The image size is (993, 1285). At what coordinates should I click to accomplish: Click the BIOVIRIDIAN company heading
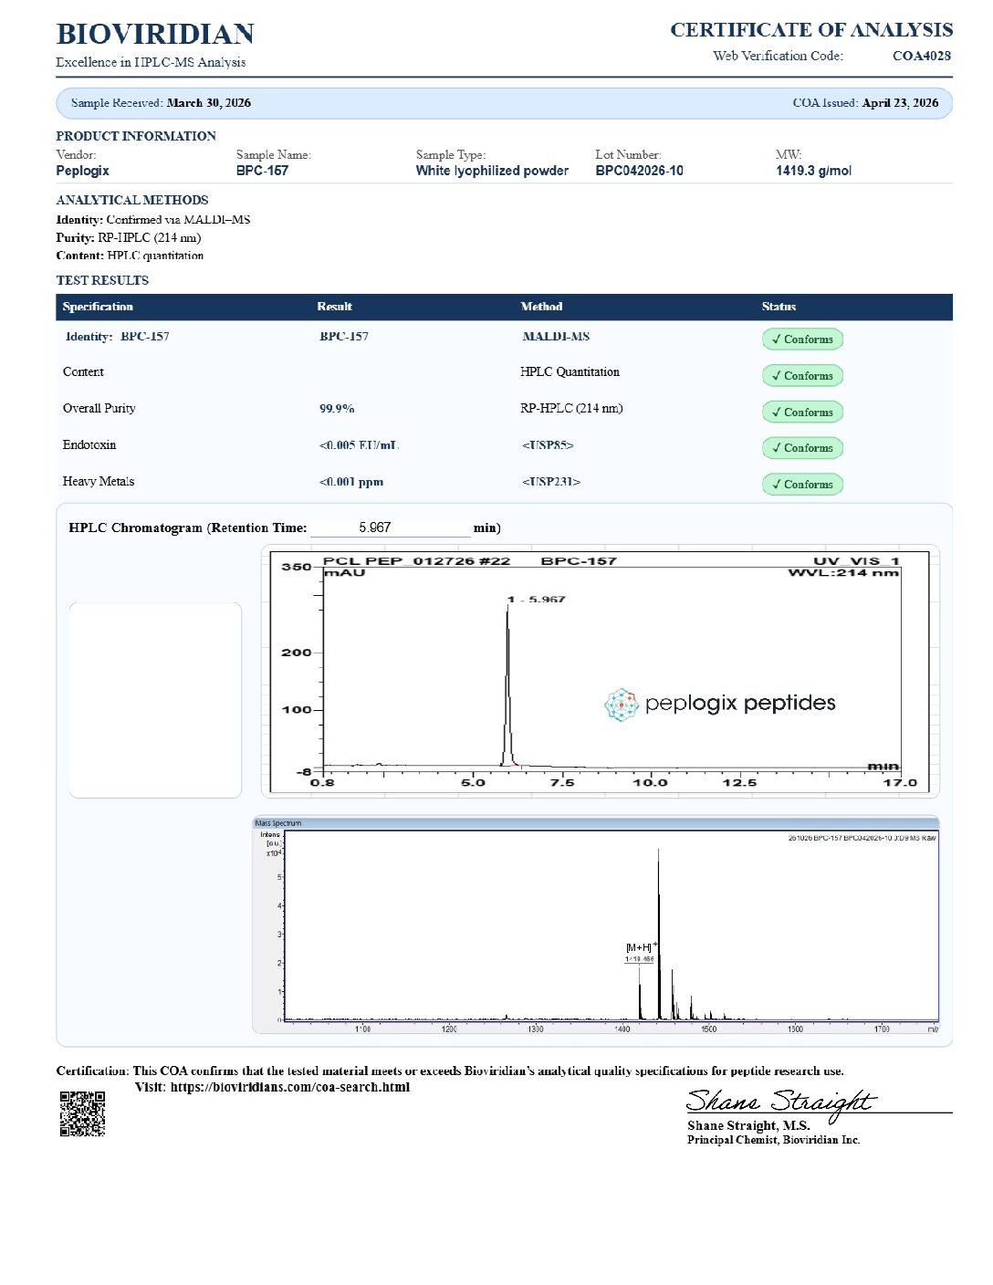coord(155,34)
